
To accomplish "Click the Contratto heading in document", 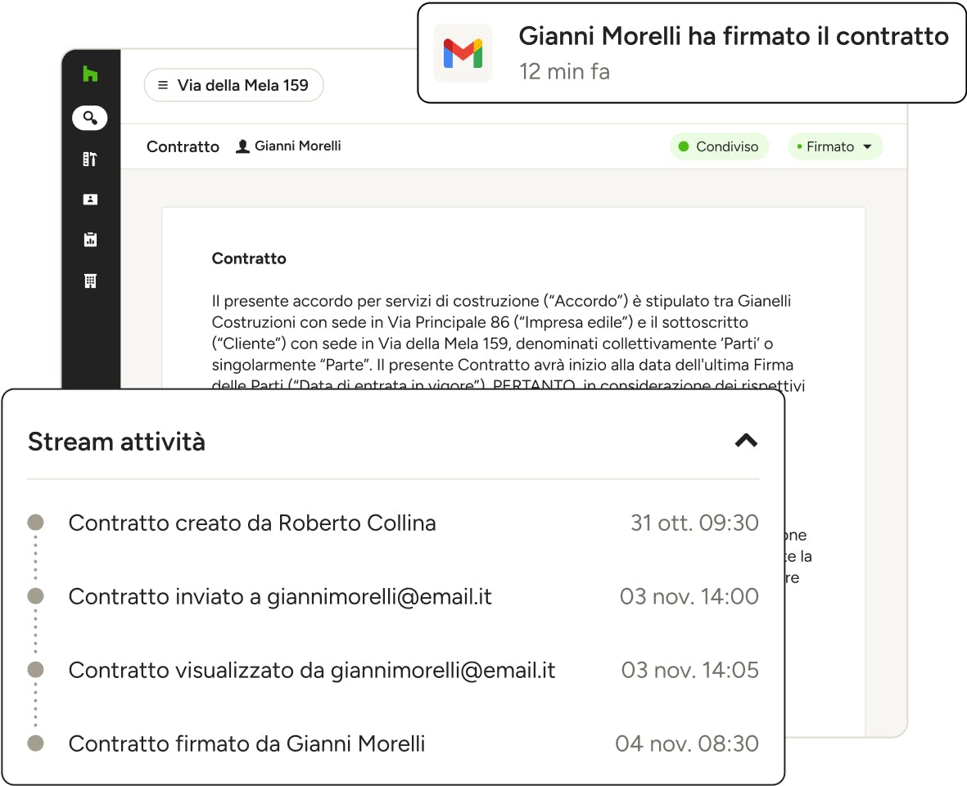I will click(249, 258).
